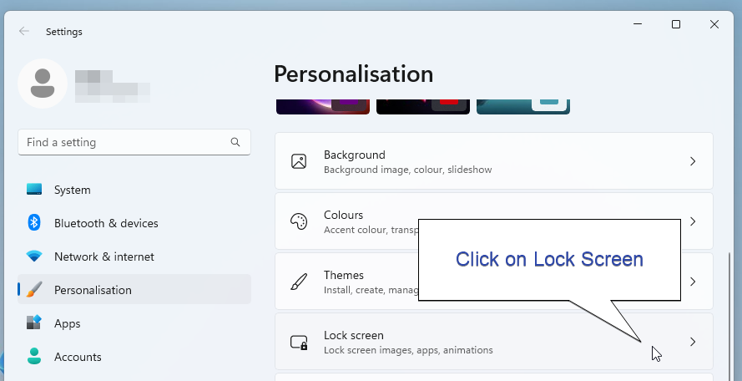Viewport: 742px width, 381px height.
Task: Go to Bluetooth & devices
Action: pyautogui.click(x=134, y=223)
